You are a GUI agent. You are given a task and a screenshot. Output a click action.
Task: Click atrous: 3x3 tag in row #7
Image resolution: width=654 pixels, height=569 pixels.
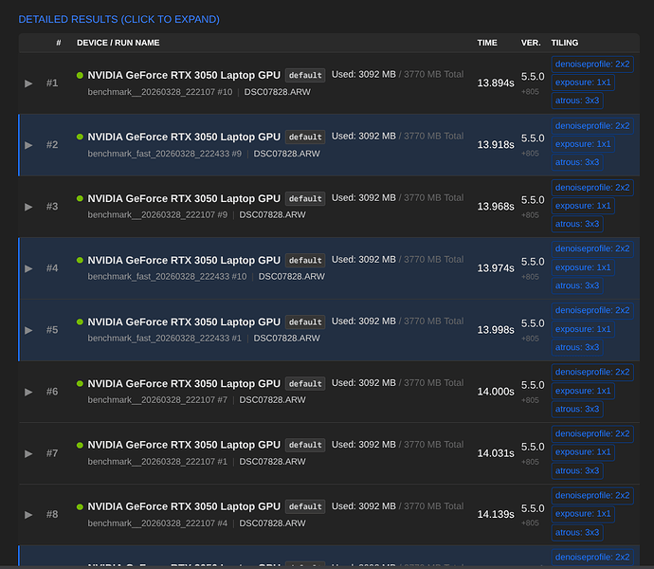[577, 470]
